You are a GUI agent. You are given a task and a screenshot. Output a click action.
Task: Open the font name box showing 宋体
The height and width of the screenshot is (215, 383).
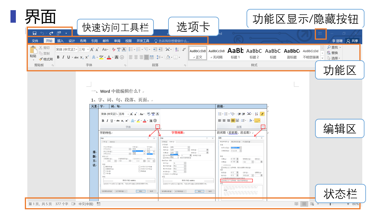(x=67, y=50)
